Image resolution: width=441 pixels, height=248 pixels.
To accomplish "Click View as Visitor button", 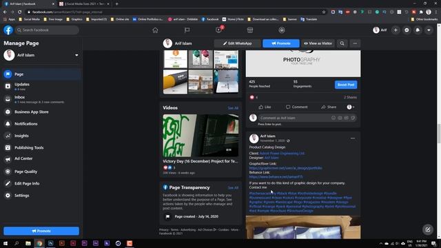I will [318, 43].
